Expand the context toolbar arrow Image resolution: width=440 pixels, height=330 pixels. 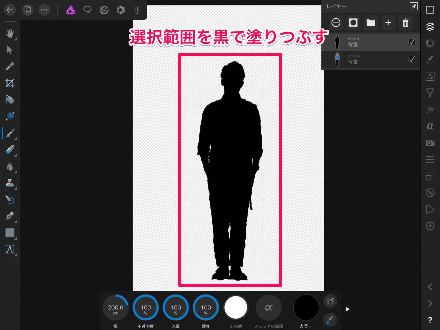[348, 309]
